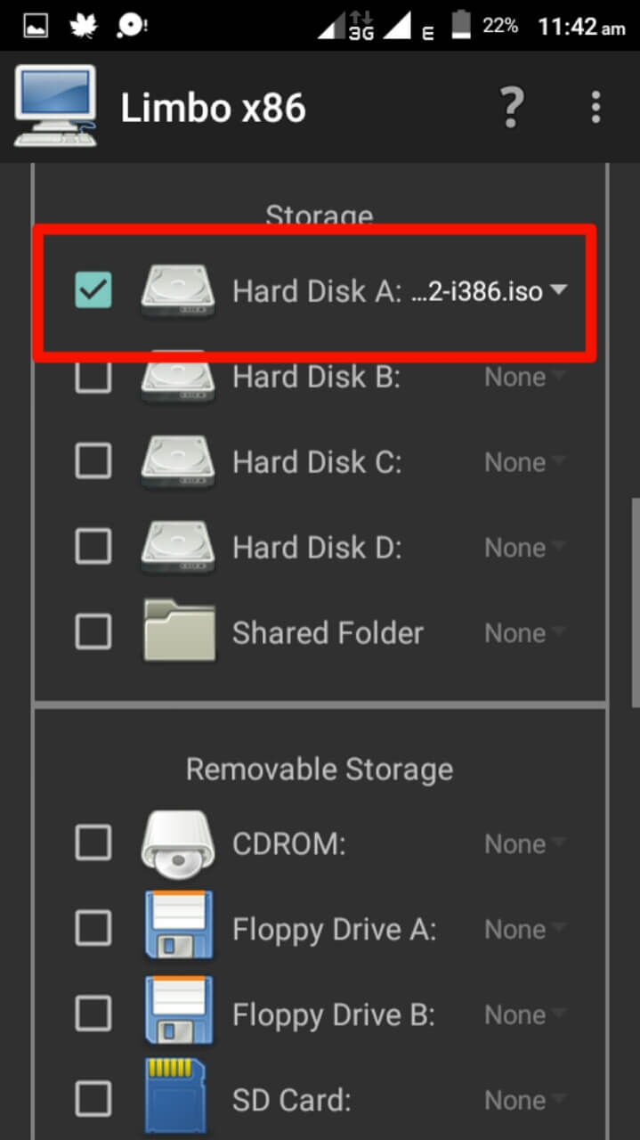Tap the Hard Disk D label
The image size is (640, 1140).
pos(317,548)
